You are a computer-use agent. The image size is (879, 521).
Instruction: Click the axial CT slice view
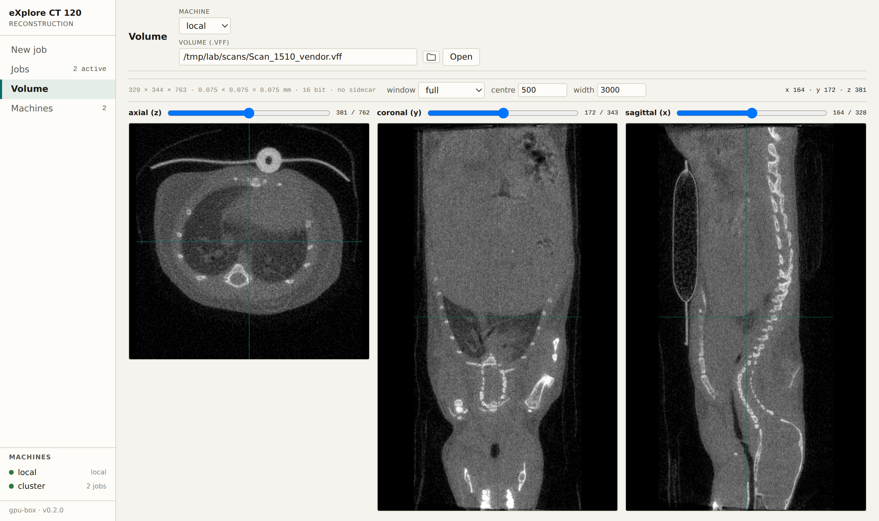tap(249, 241)
